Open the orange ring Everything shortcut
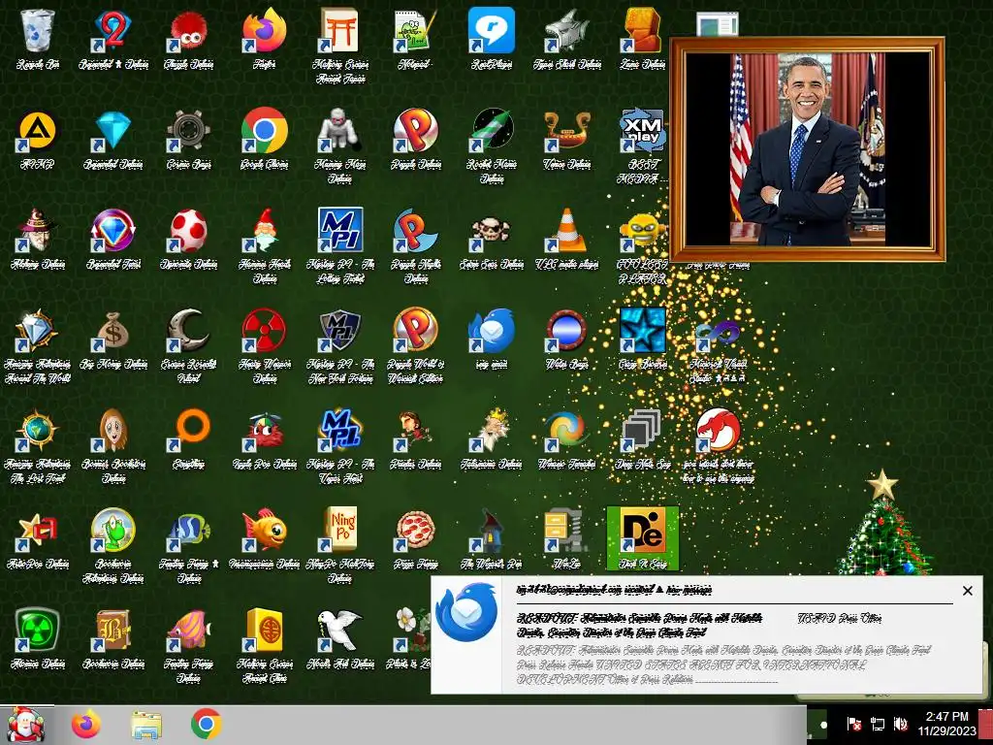The image size is (993, 745). 189,430
